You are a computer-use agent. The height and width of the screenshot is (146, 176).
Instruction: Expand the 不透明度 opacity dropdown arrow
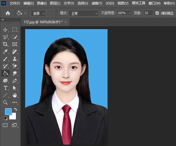pyautogui.click(x=130, y=13)
